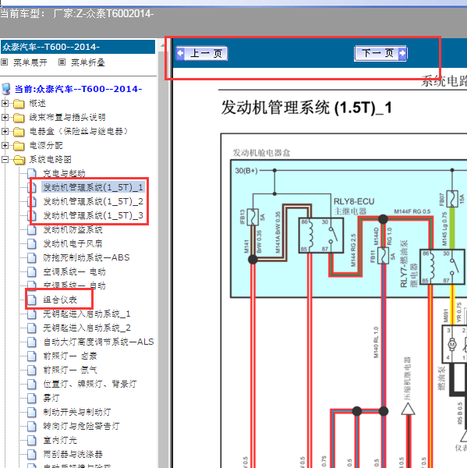
Task: Click the page icon beside 防抱死制动系统—ABS
Action: coord(32,257)
